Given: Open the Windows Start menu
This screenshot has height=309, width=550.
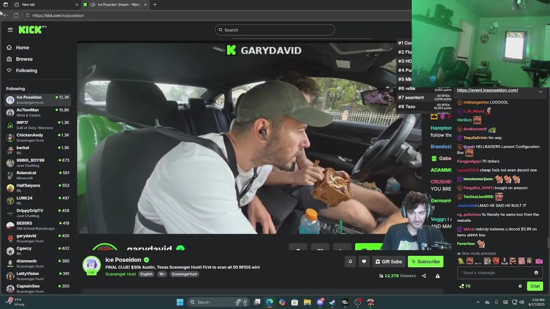Looking at the screenshot, I should tap(180, 302).
